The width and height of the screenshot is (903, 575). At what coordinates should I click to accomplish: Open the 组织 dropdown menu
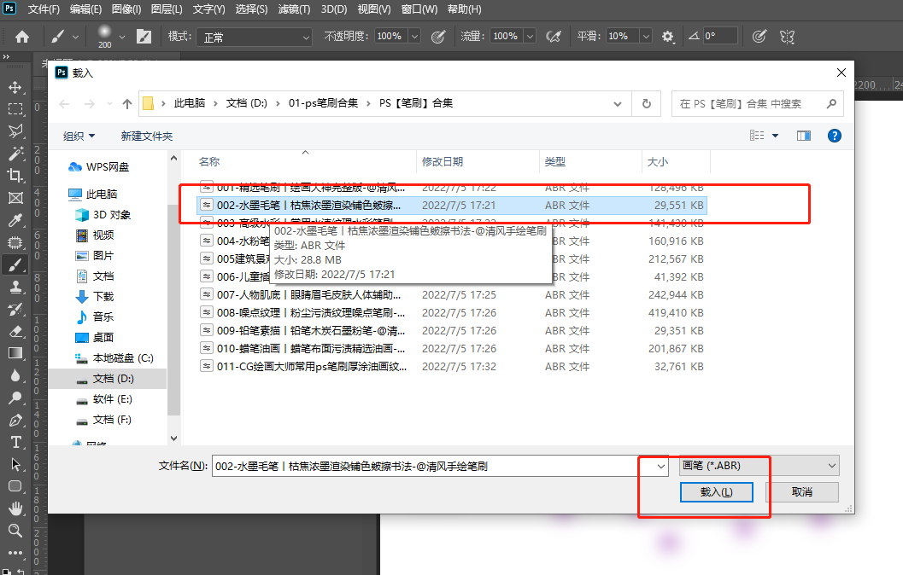tap(79, 136)
